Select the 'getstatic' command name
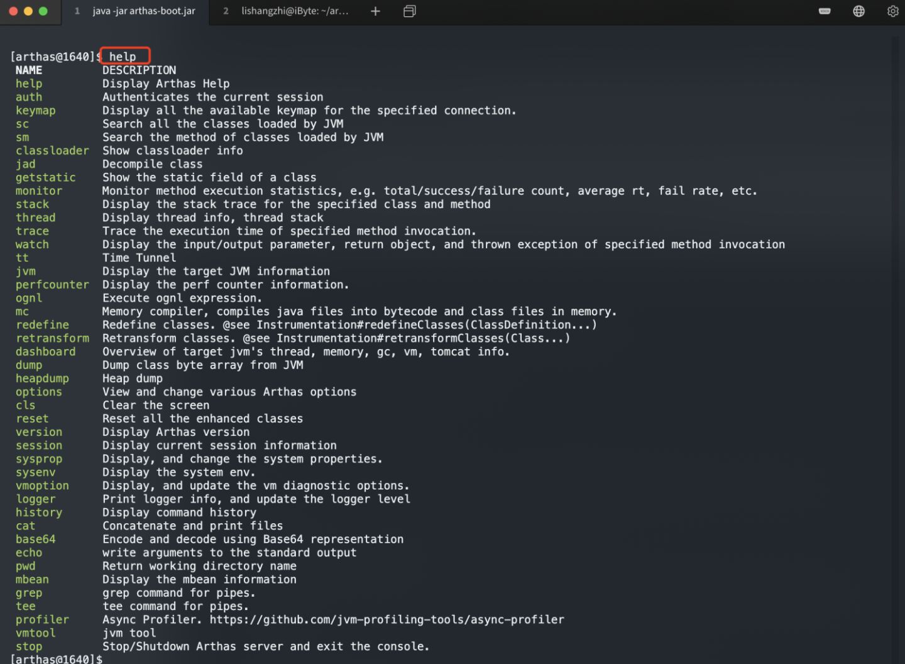Image resolution: width=905 pixels, height=664 pixels. (45, 177)
